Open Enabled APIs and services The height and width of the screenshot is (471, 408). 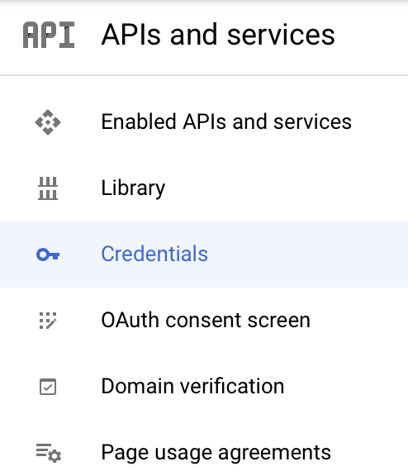pos(204,122)
